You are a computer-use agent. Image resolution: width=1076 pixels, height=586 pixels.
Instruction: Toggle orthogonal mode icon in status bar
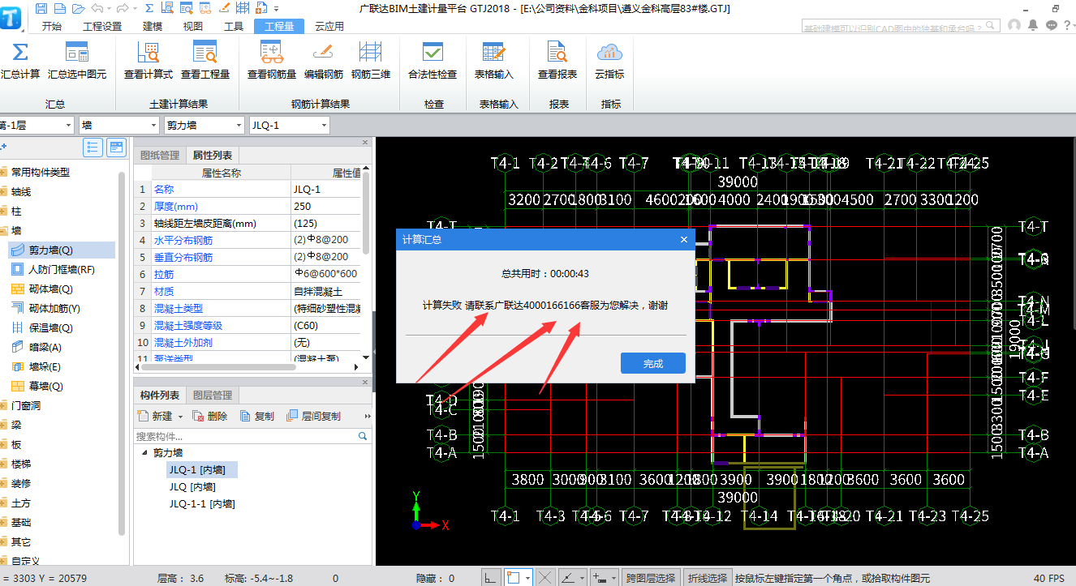point(491,578)
